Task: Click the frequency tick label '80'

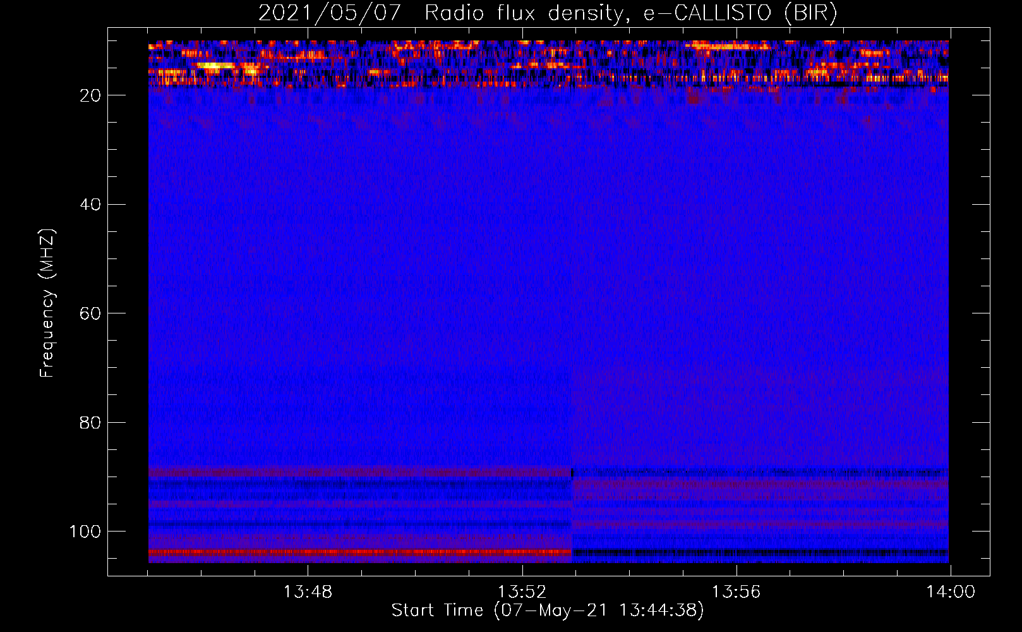Action: pos(90,422)
